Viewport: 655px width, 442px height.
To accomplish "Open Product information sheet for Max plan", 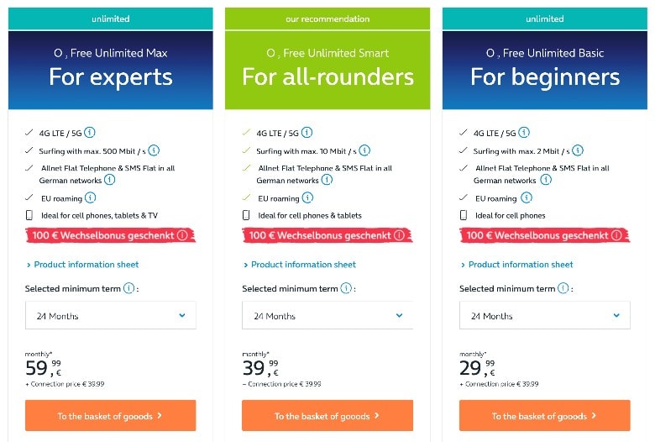I will pos(86,265).
